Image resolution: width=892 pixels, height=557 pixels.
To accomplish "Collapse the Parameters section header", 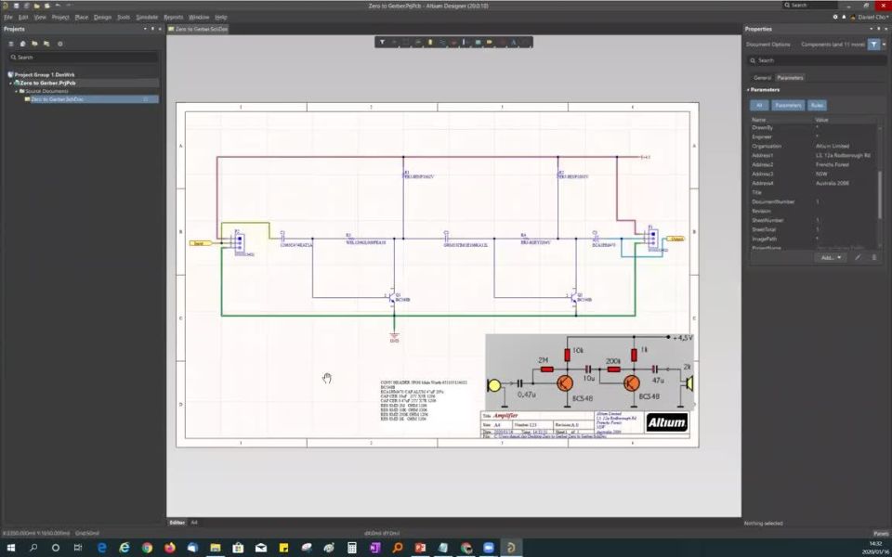I will tap(748, 90).
